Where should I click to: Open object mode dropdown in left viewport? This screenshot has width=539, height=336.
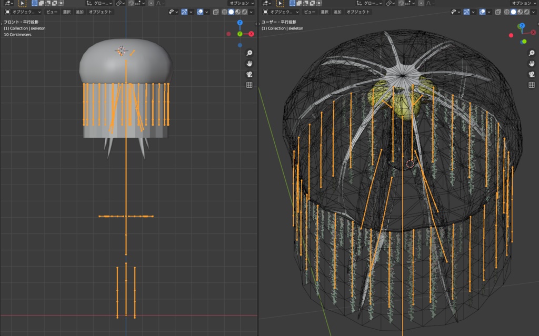tap(22, 12)
